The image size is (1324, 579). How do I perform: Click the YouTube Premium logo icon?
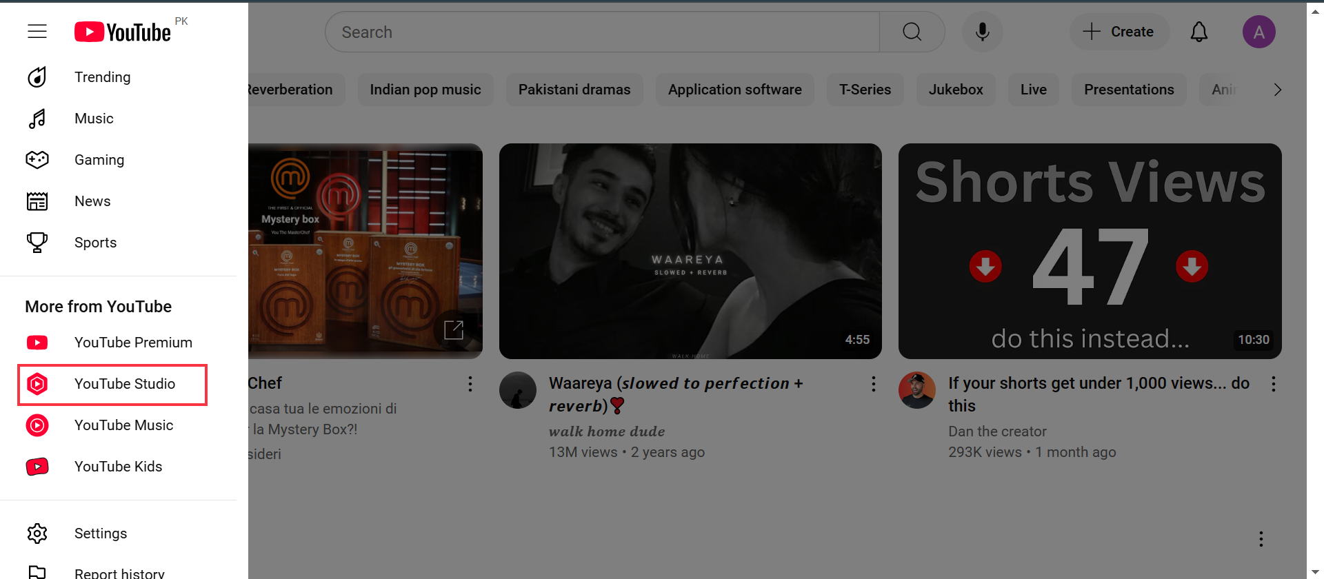[x=37, y=343]
